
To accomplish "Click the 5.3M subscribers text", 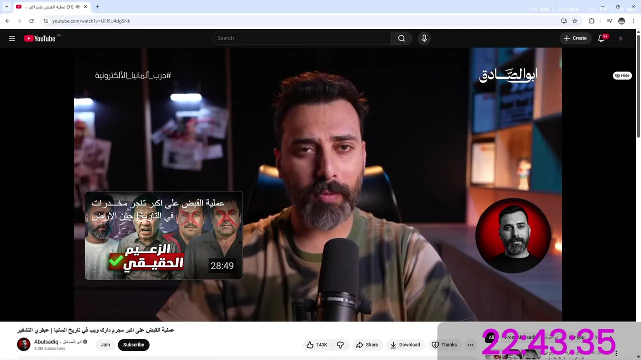I will click(50, 348).
